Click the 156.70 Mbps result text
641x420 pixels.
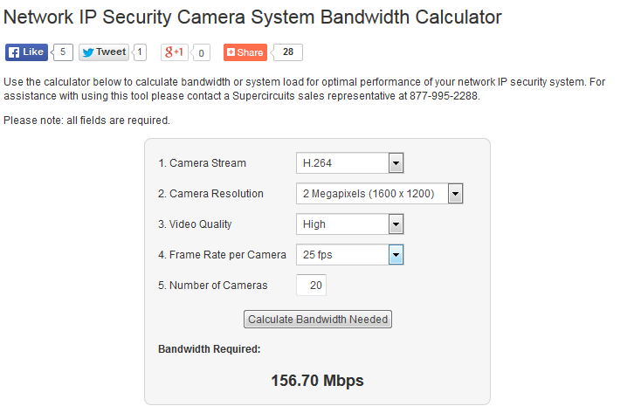point(317,381)
